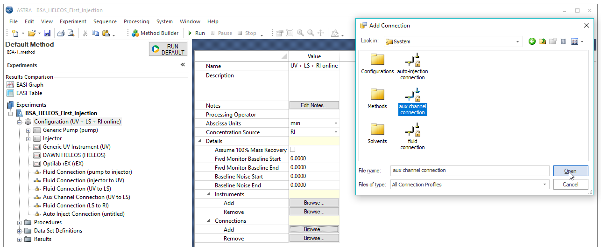Select the auto-injection connection icon

(412, 60)
